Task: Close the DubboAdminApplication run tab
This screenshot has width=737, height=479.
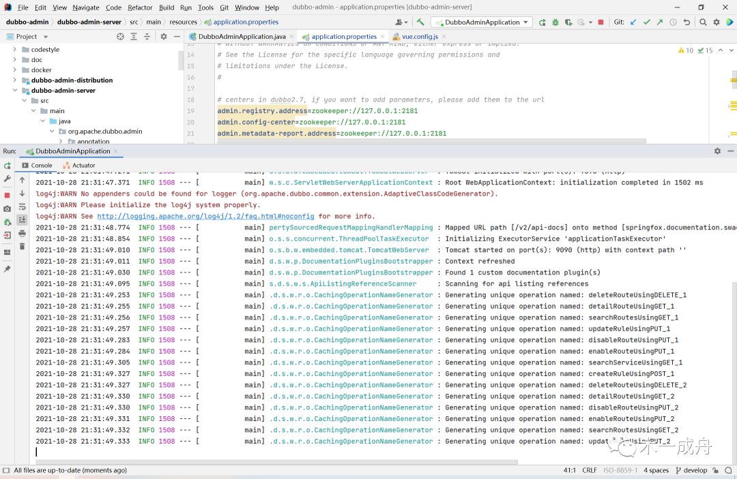Action: click(x=115, y=151)
